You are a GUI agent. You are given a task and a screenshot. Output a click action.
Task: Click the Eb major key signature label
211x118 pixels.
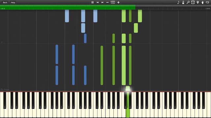click(5, 89)
